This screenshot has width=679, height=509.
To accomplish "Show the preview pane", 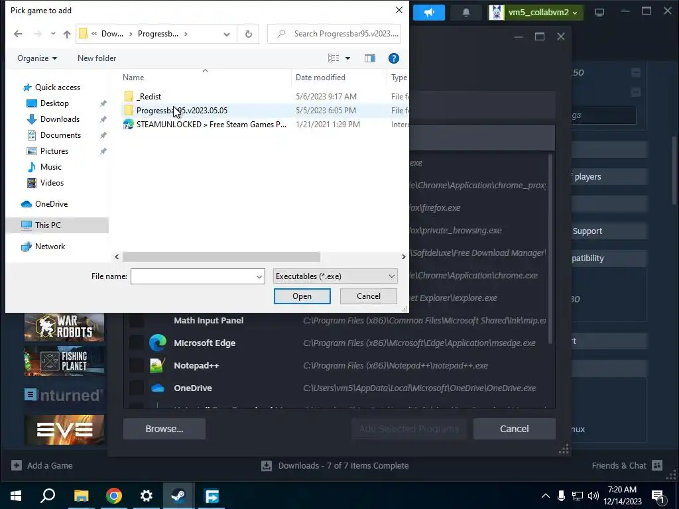I will pyautogui.click(x=370, y=58).
